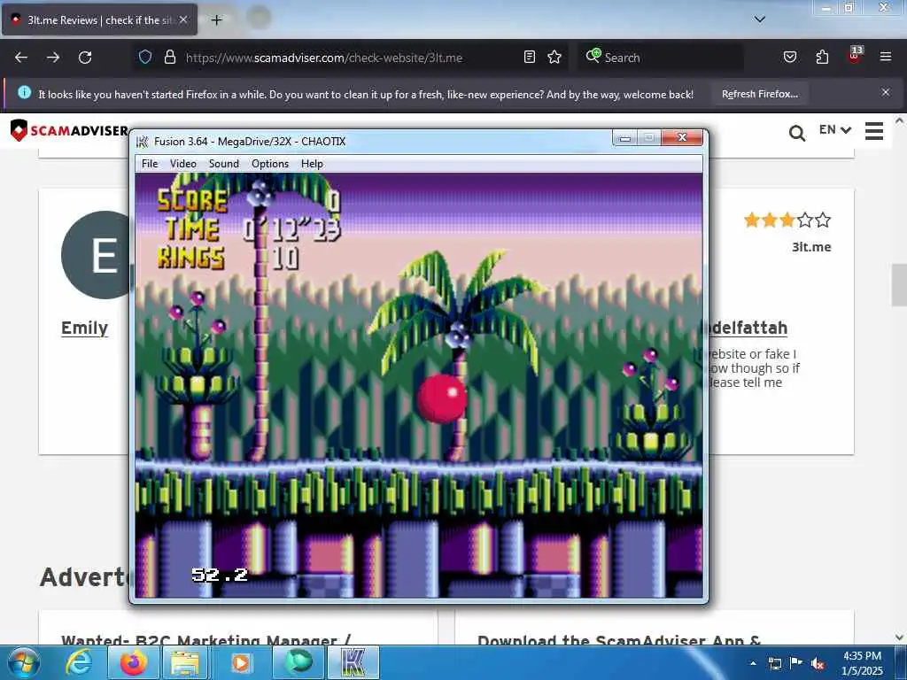Viewport: 907px width, 680px height.
Task: Open Windows Explorer folder from taskbar
Action: click(185, 662)
